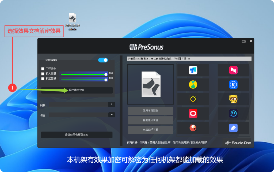This screenshot has height=172, width=274.
Task: Check the 输入音量 checkbox
Action: point(43,74)
